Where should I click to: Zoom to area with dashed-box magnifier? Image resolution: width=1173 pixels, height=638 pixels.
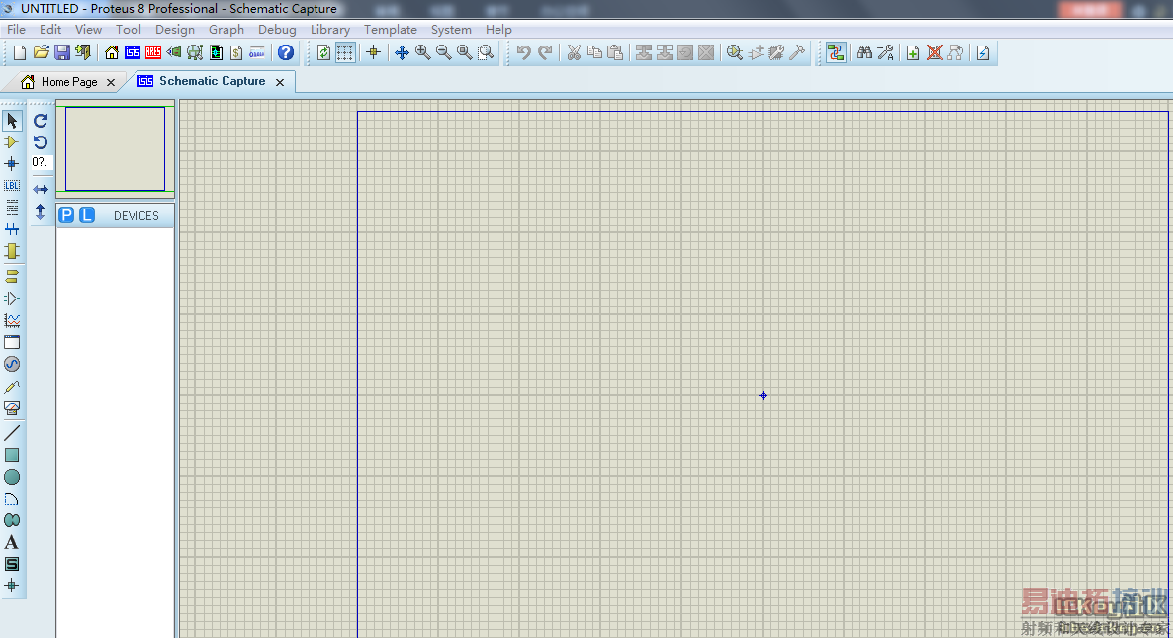coord(486,53)
